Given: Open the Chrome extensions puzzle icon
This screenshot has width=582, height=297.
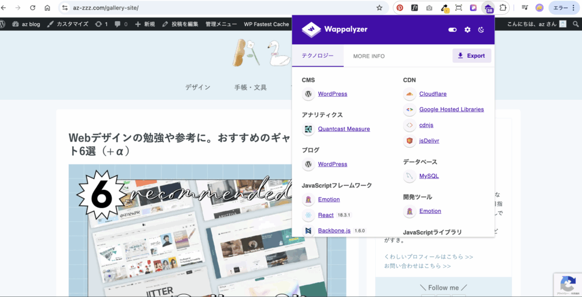Looking at the screenshot, I should 502,8.
